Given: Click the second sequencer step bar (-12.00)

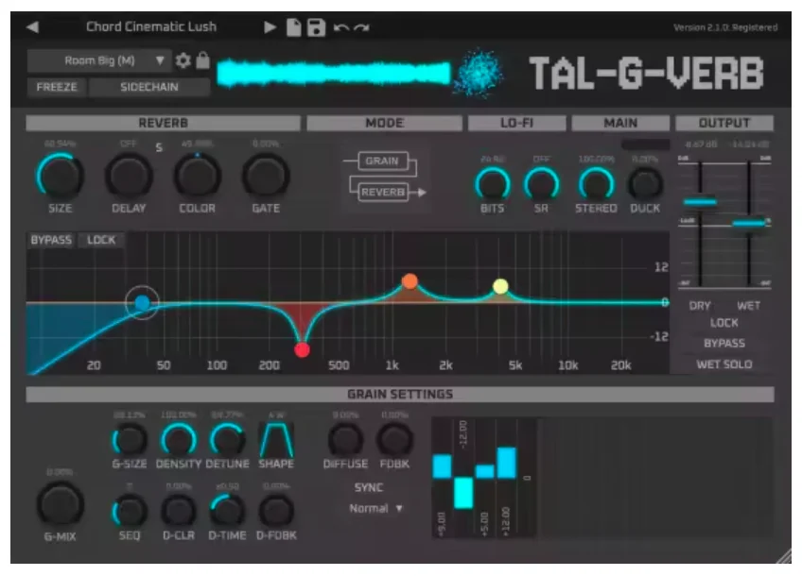Looking at the screenshot, I should [463, 493].
